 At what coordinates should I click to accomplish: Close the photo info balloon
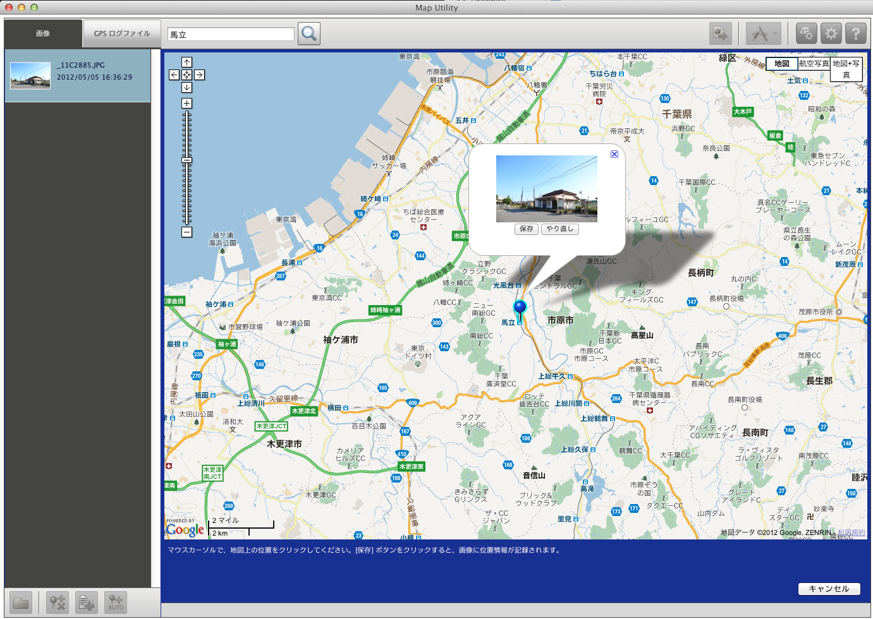(614, 154)
